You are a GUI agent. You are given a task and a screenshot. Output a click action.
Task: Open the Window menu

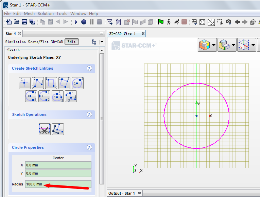tap(78, 14)
